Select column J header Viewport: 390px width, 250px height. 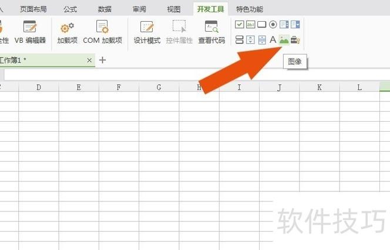tap(280, 87)
